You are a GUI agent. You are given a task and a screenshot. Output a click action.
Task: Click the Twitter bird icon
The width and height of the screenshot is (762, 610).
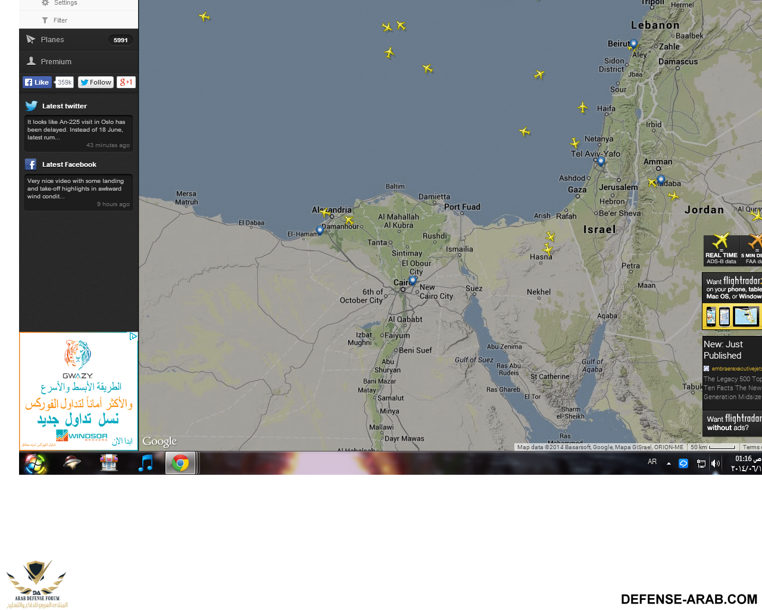coord(32,106)
